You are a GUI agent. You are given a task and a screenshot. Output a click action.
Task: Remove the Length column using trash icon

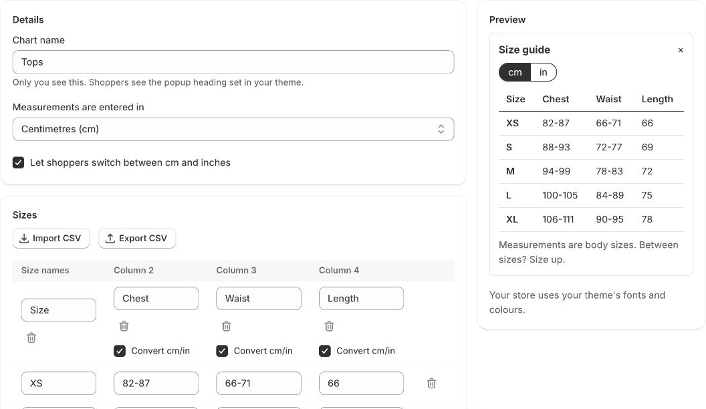[329, 325]
